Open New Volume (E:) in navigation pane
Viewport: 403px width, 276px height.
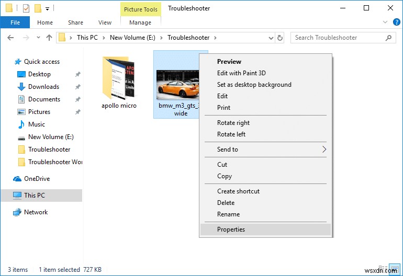click(51, 137)
